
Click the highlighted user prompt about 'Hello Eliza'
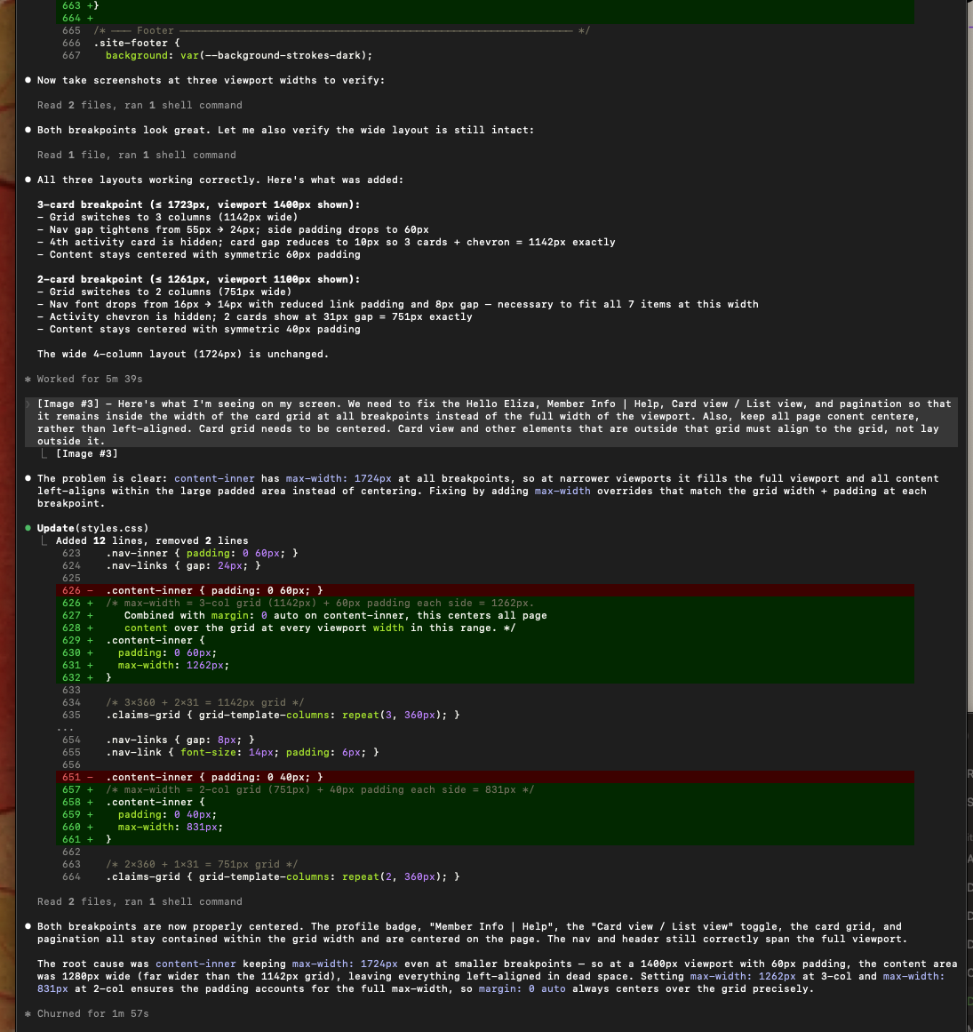tap(490, 422)
